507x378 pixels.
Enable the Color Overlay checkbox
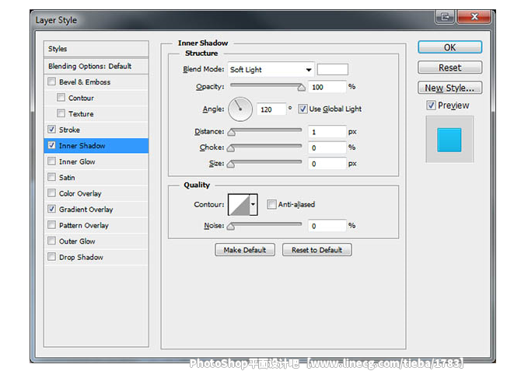(x=51, y=192)
